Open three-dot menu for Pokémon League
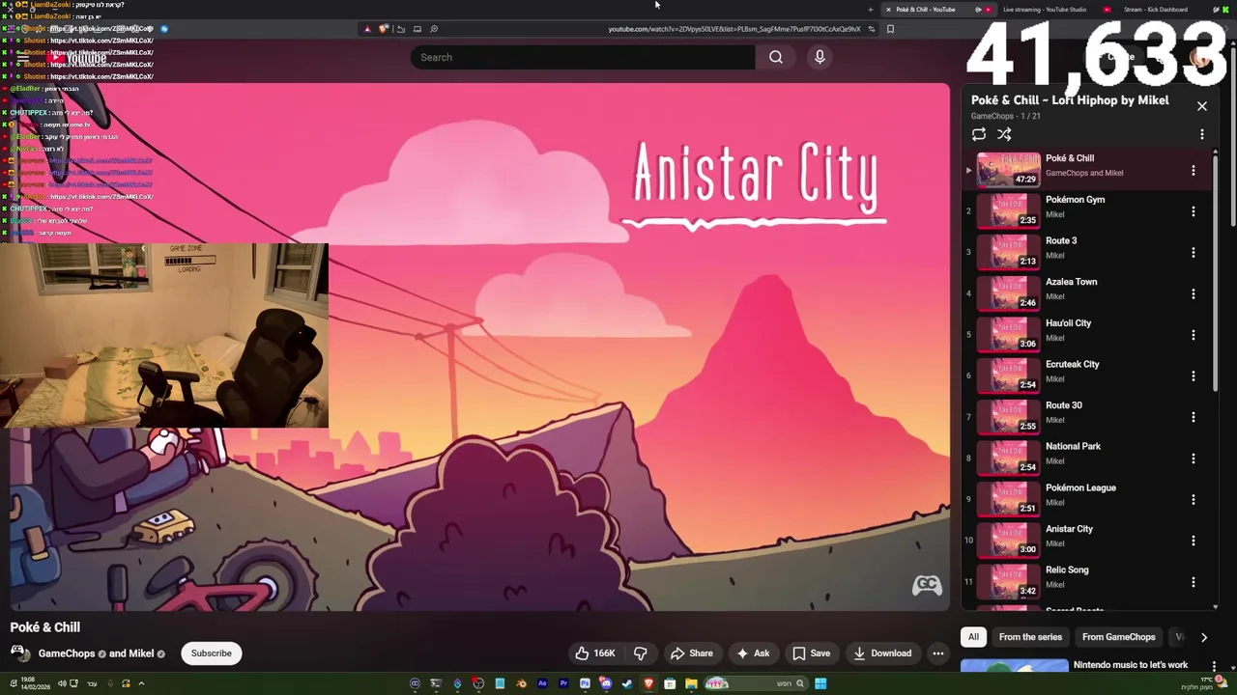 click(x=1193, y=500)
